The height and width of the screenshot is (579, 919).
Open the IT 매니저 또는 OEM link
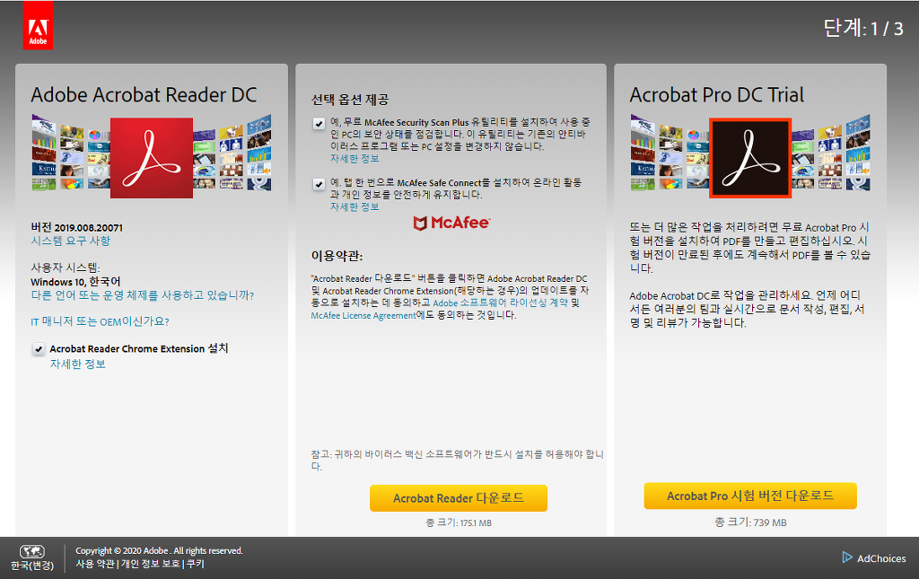pyautogui.click(x=100, y=321)
